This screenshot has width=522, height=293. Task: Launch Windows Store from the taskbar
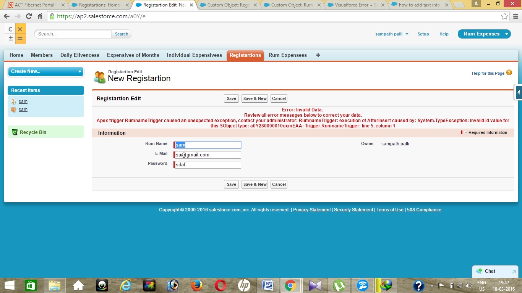click(x=31, y=285)
